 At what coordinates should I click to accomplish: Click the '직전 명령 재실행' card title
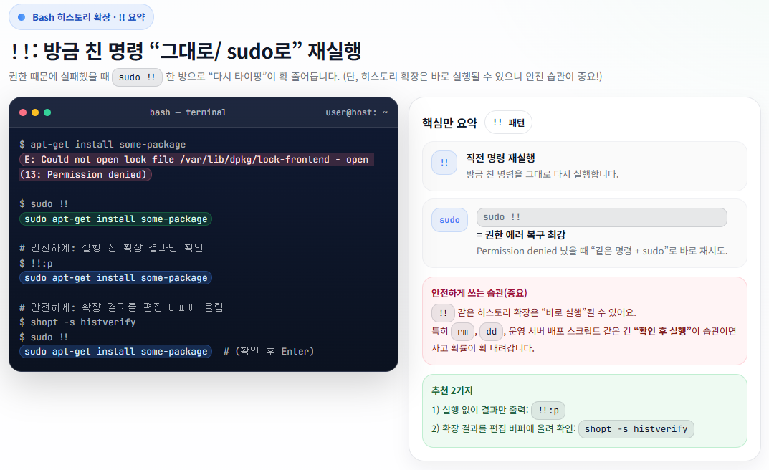click(x=500, y=158)
